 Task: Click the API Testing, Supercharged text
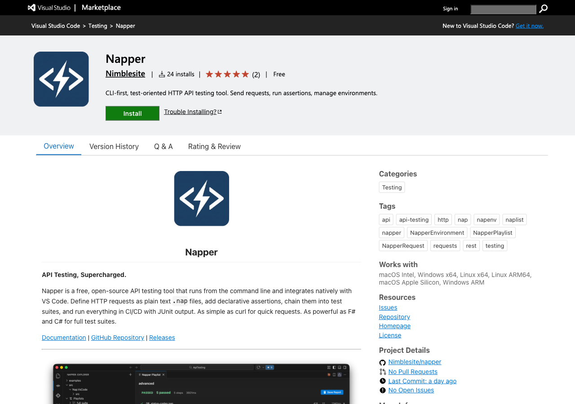pyautogui.click(x=84, y=275)
